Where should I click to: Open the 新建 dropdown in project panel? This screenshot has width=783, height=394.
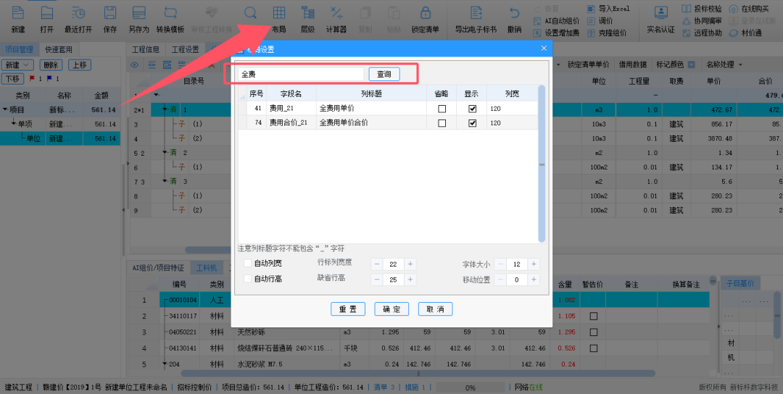(18, 64)
